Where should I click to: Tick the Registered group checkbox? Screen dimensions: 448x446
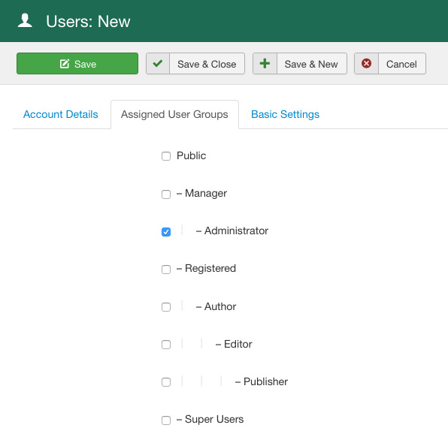(166, 270)
